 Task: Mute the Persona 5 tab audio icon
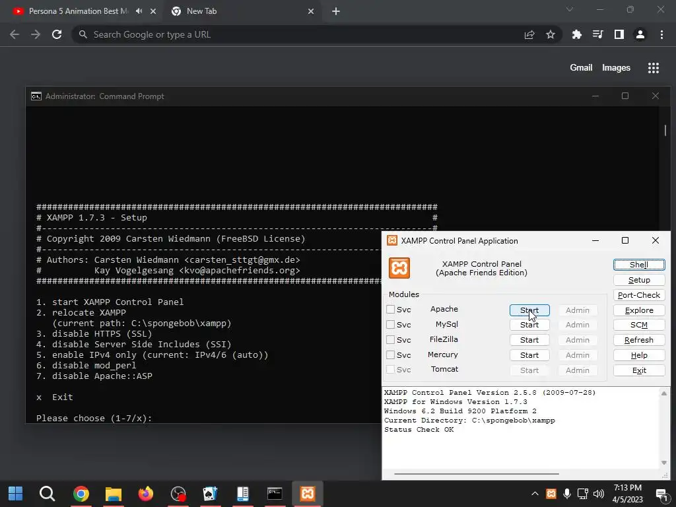point(139,11)
